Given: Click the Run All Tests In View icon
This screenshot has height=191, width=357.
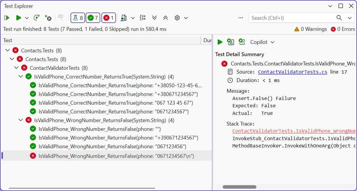Looking at the screenshot, I should coord(7,18).
